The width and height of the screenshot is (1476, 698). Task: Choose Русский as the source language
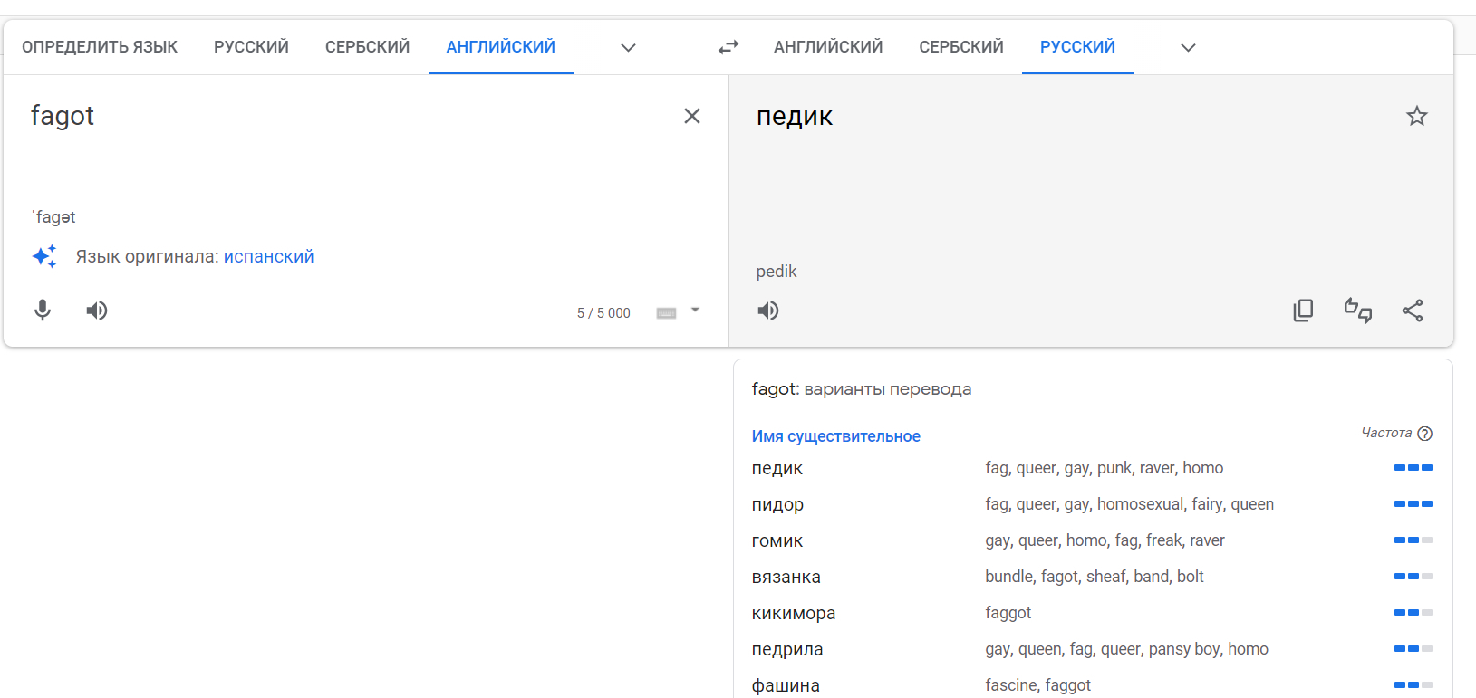251,47
